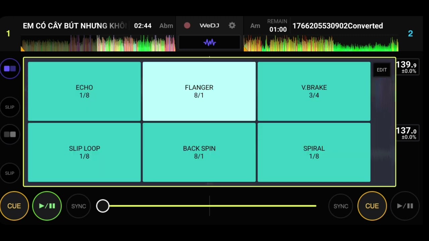
Task: Click deck 1 key Abm
Action: 166,26
